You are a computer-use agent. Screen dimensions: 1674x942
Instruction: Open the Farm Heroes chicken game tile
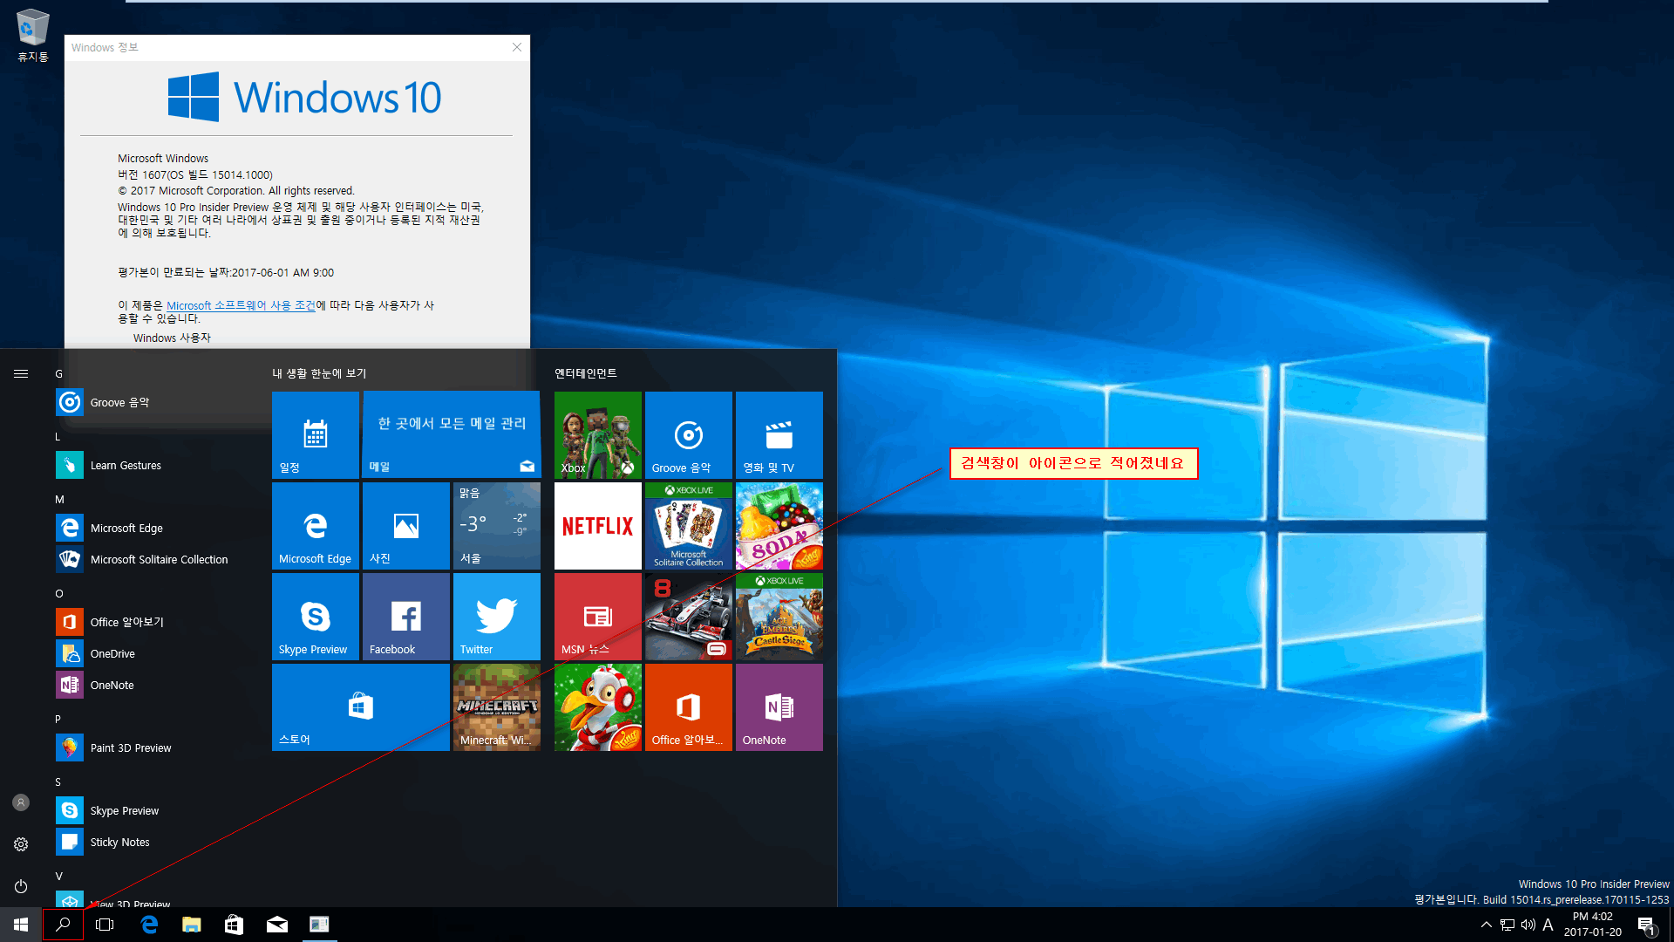point(598,707)
